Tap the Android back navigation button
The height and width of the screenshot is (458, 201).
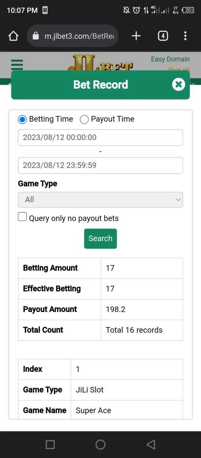pyautogui.click(x=151, y=444)
